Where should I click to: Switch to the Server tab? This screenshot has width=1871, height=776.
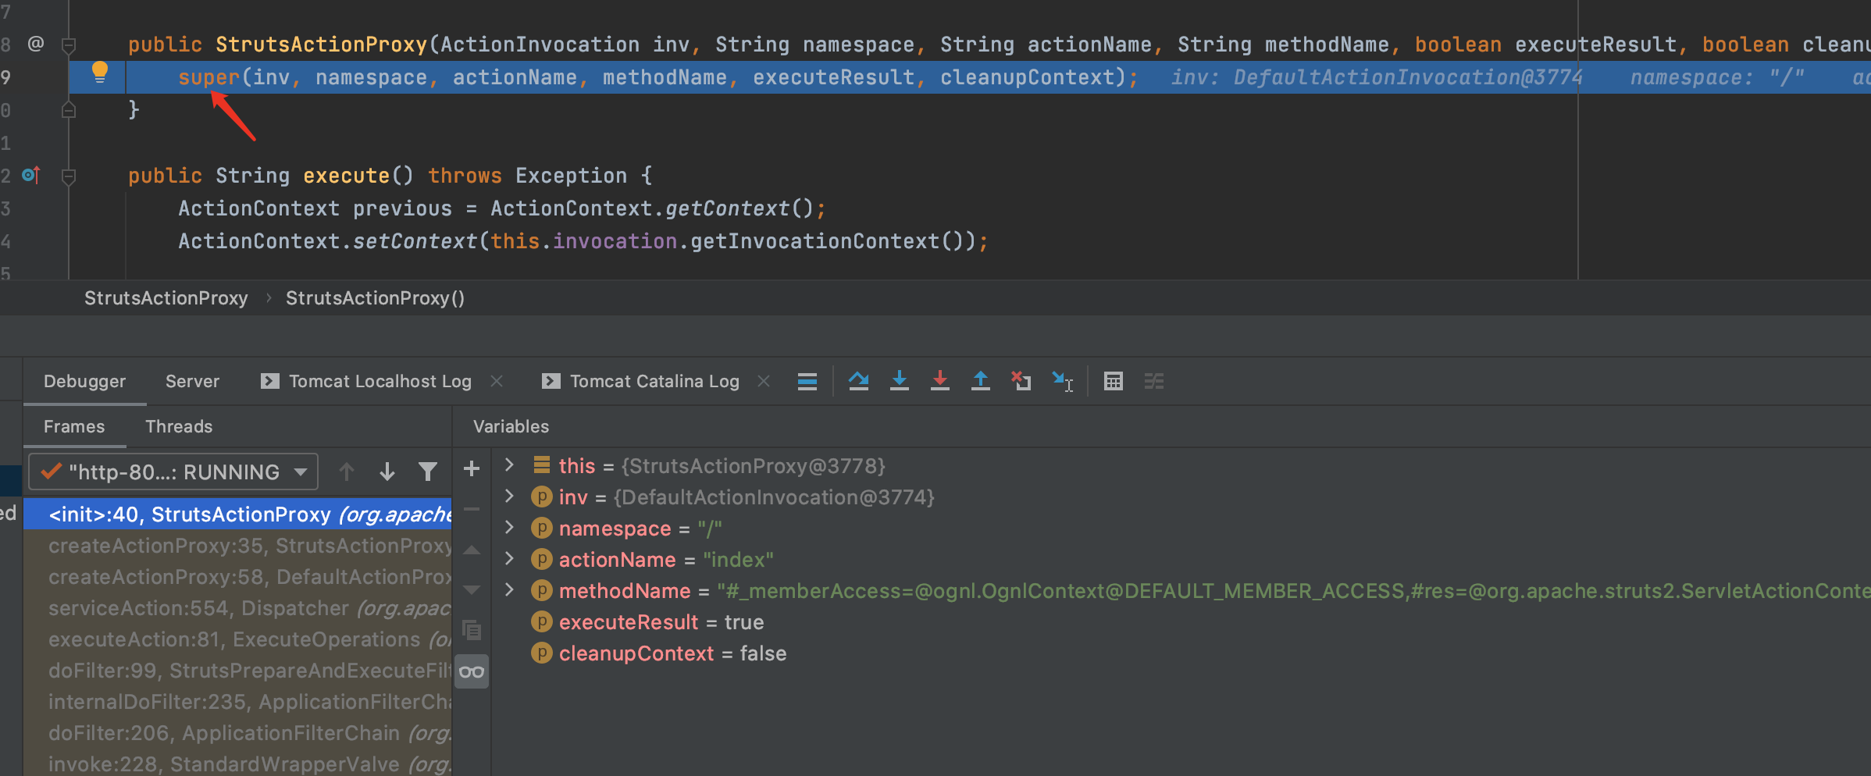(x=192, y=381)
